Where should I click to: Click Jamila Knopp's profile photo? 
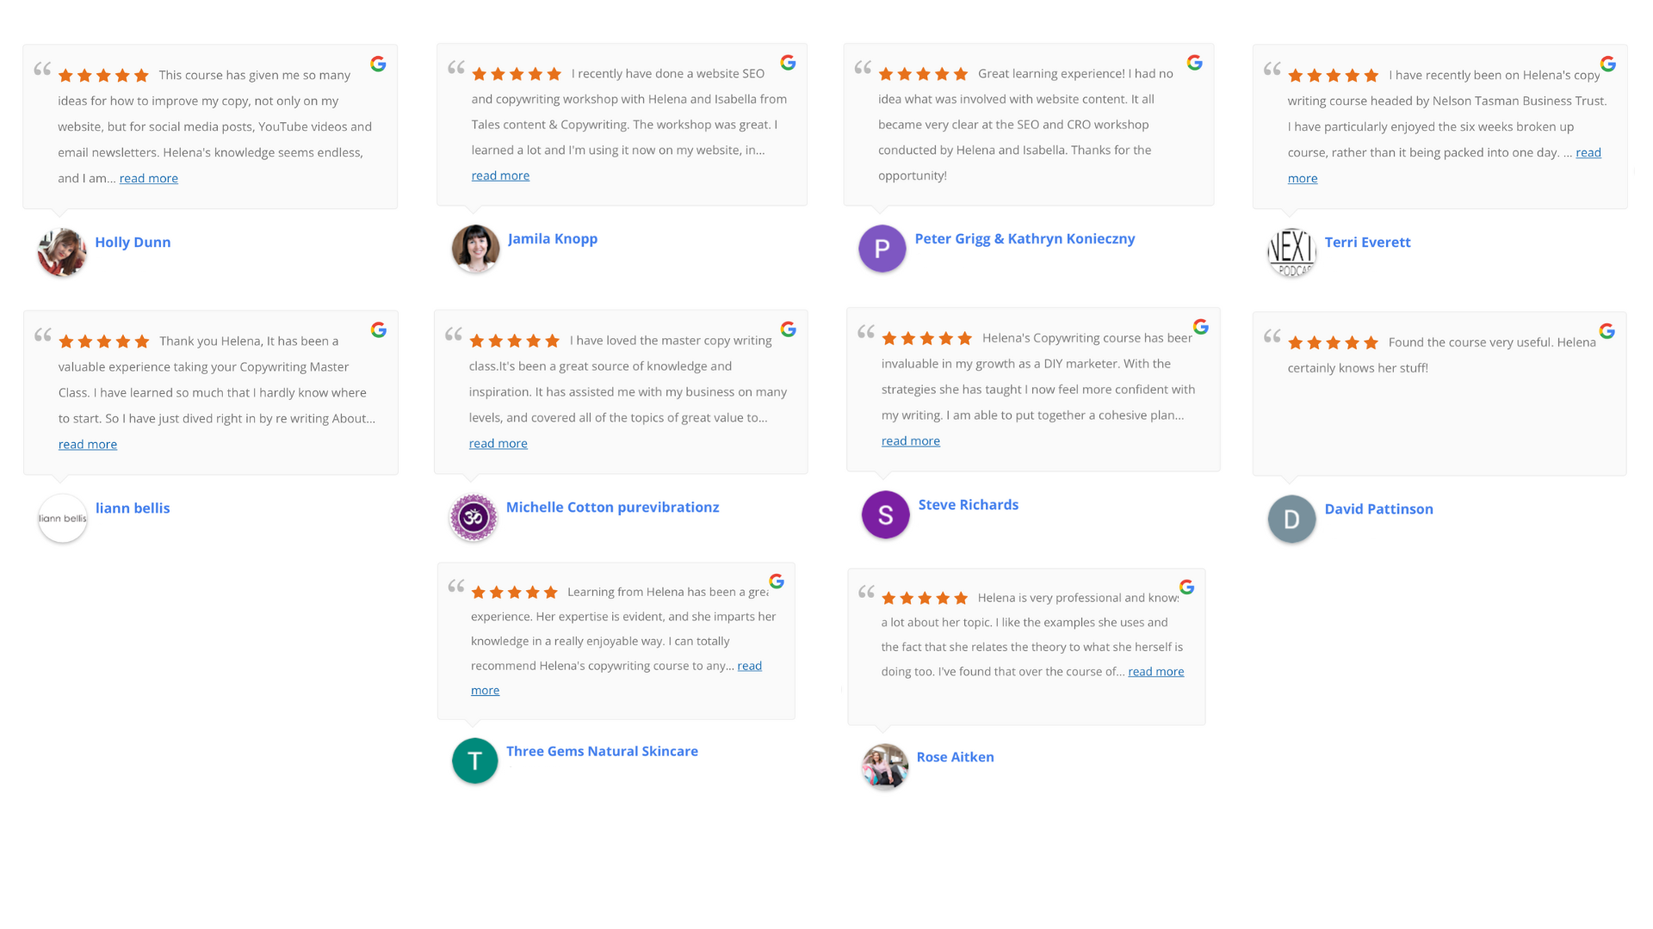coord(475,249)
